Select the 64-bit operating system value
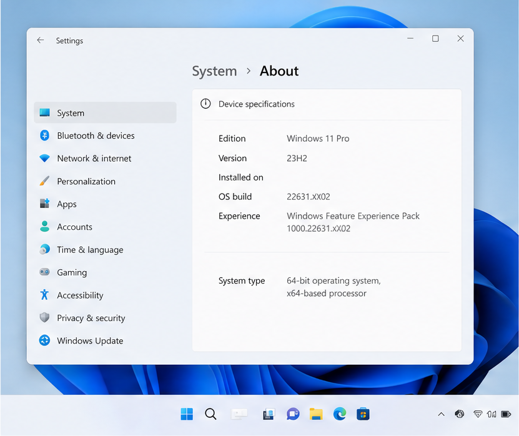This screenshot has width=519, height=436. point(334,280)
